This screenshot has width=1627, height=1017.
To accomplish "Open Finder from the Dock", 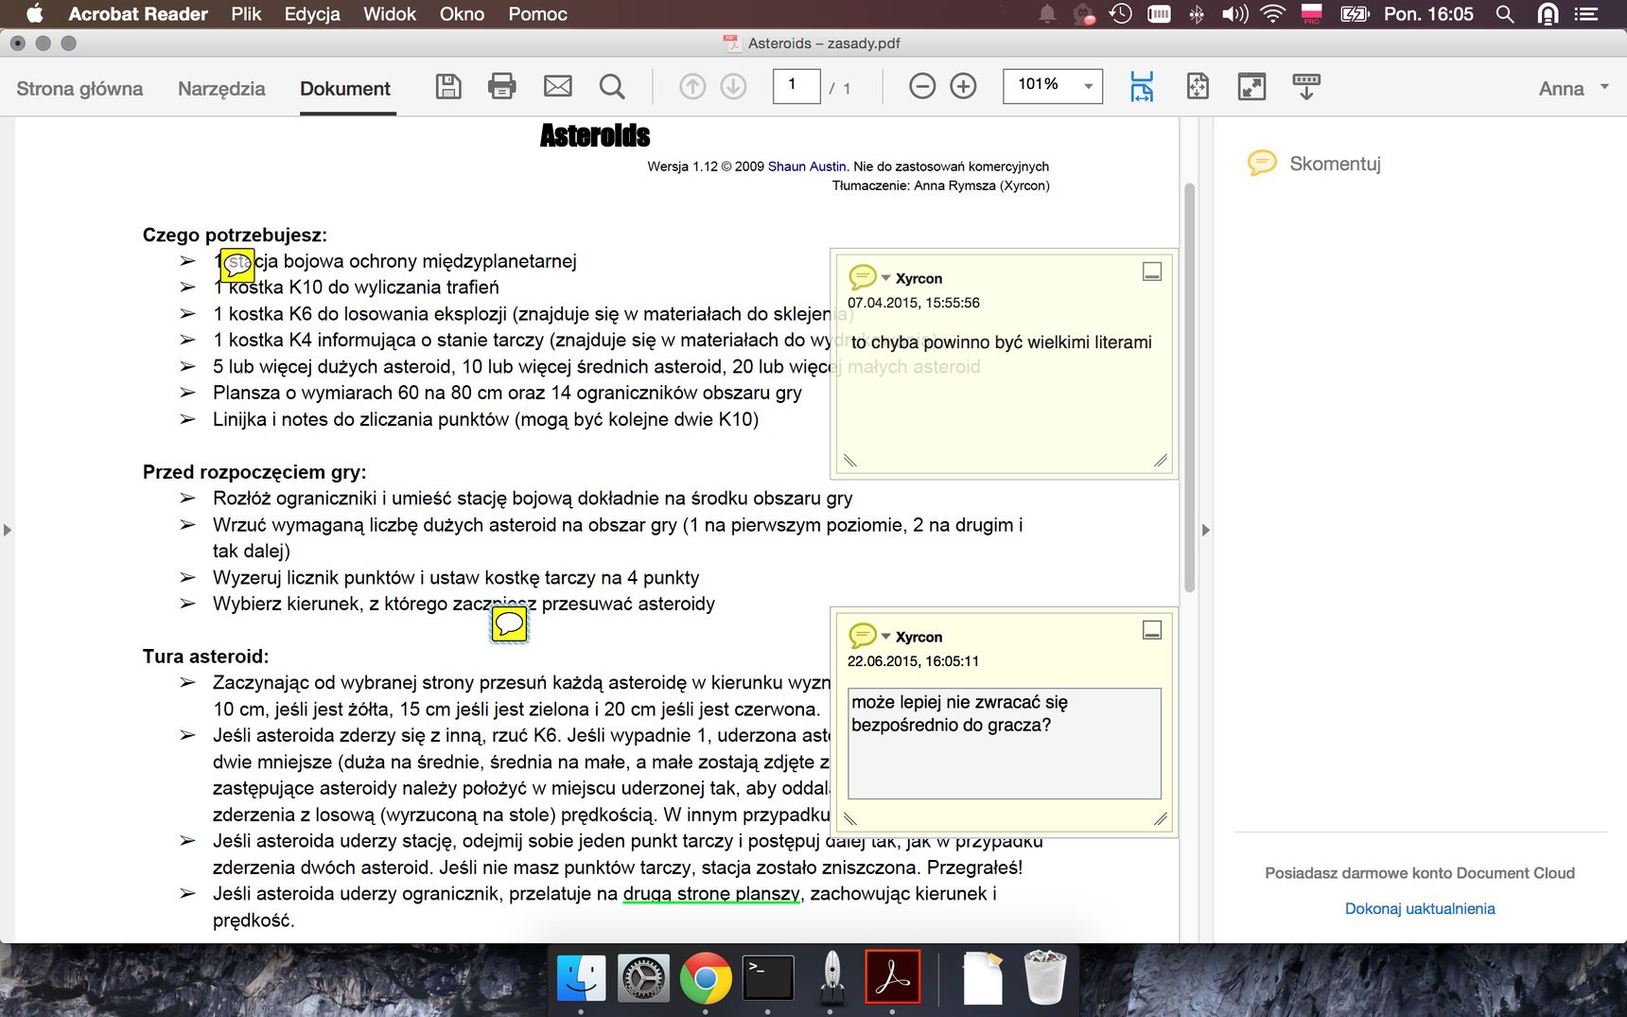I will [x=581, y=978].
